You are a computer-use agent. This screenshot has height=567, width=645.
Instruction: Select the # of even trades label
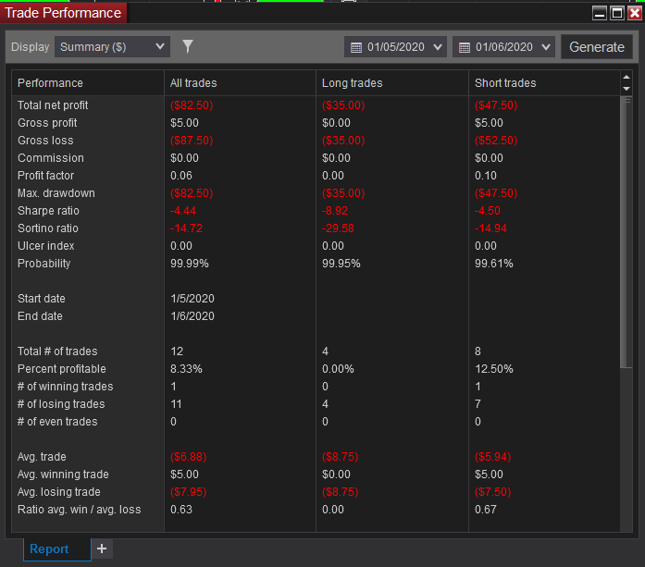pyautogui.click(x=57, y=422)
